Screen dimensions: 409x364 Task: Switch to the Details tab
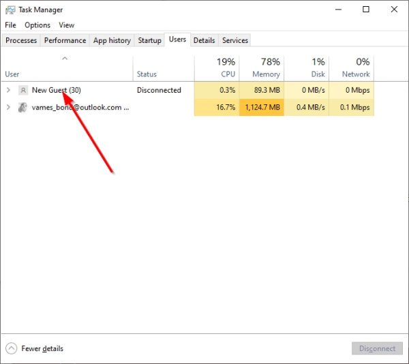[x=204, y=40]
